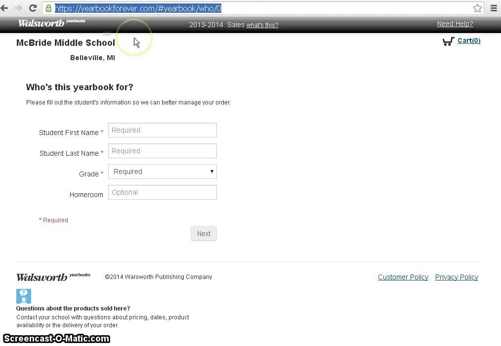Click the ©2014 Walsworth Publishing Company text
The height and width of the screenshot is (346, 501).
(159, 277)
